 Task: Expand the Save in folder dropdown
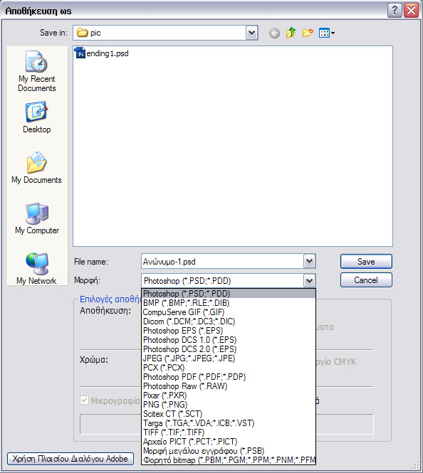coord(251,33)
